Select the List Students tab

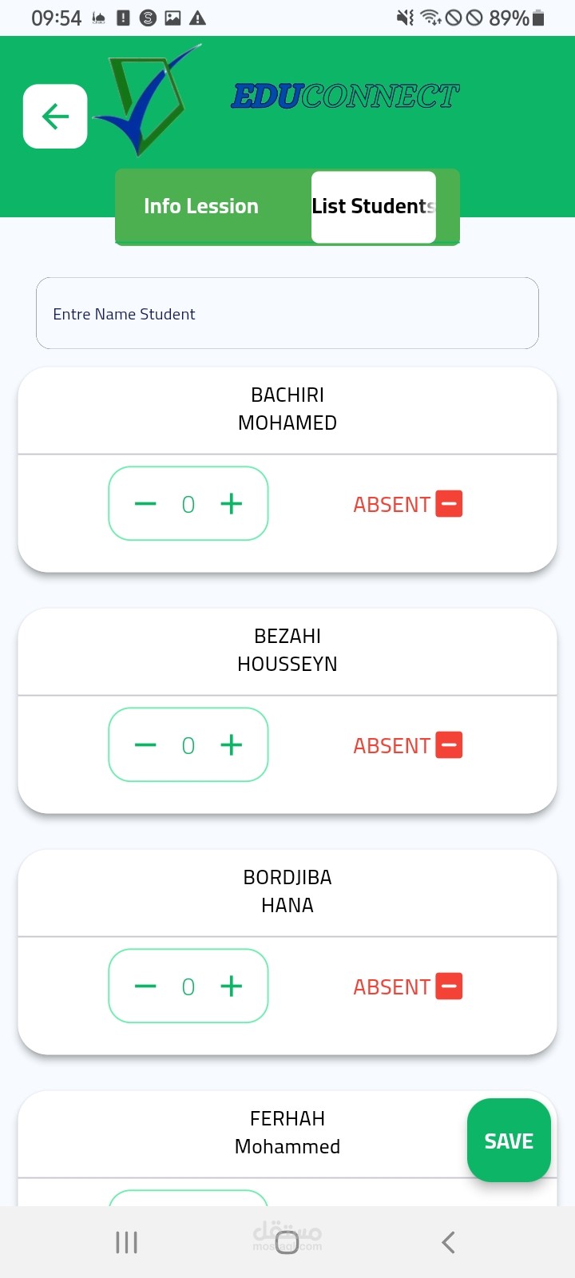(x=373, y=206)
